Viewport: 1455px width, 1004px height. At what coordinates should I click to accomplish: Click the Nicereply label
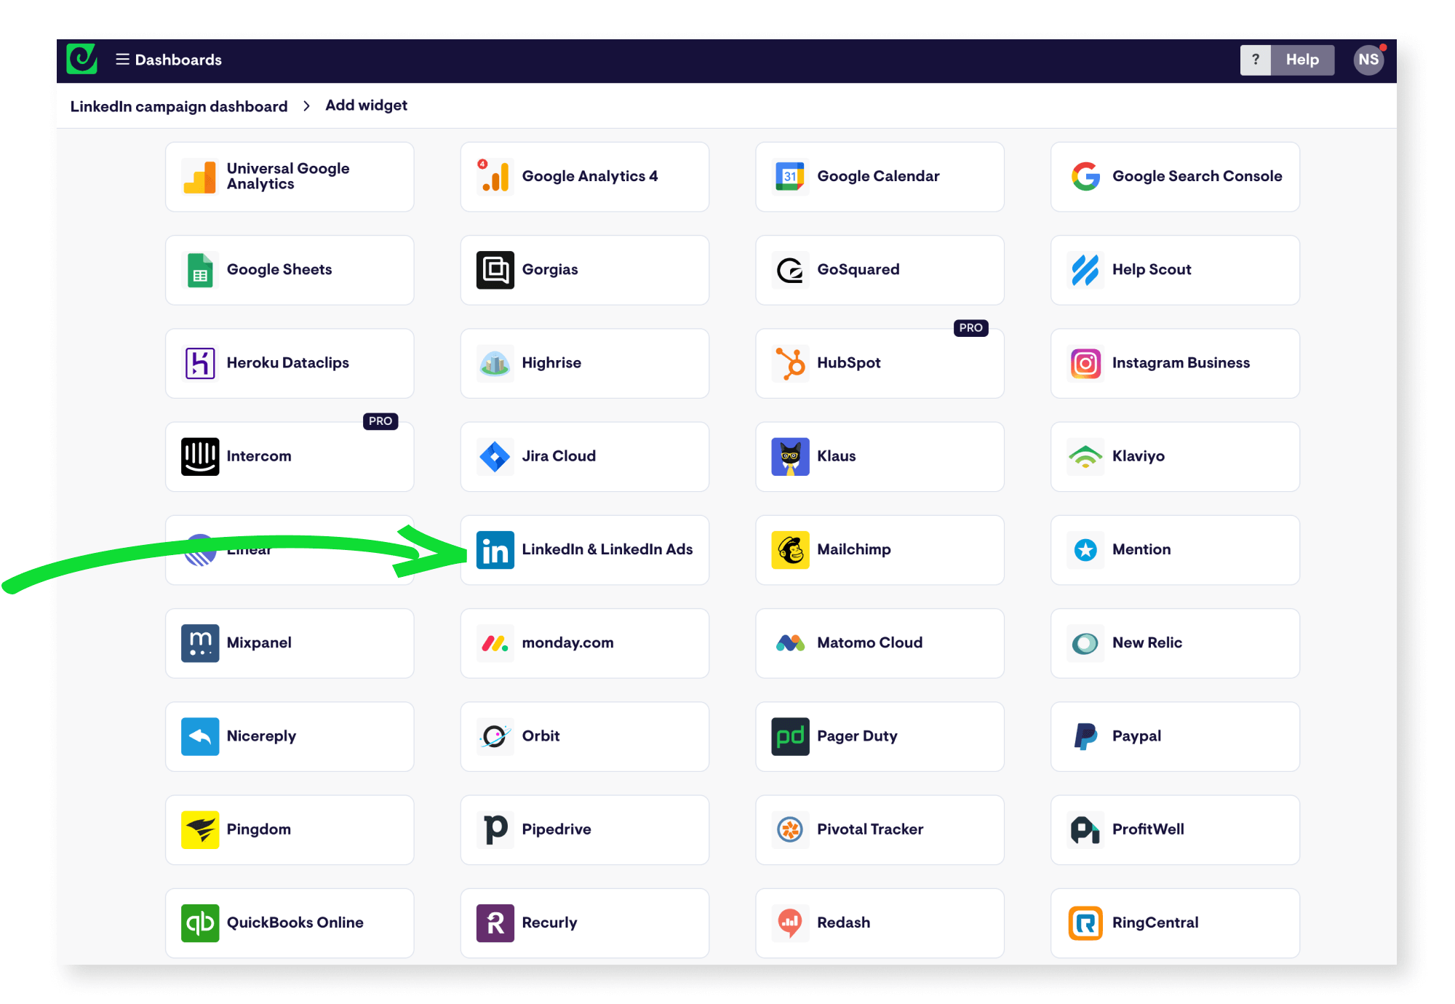tap(261, 736)
